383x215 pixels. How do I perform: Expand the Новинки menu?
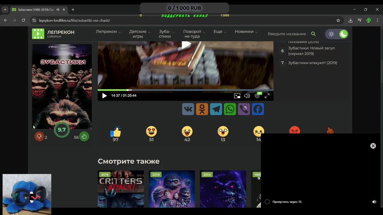click(246, 32)
